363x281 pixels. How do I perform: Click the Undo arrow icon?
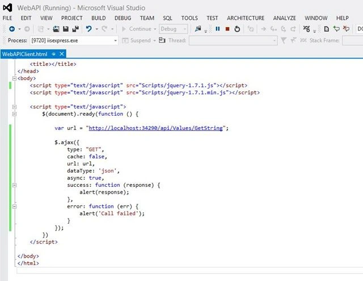coord(88,29)
